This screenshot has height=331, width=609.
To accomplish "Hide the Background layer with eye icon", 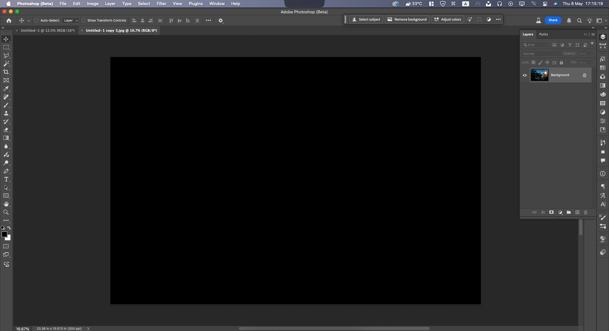I will coord(525,75).
